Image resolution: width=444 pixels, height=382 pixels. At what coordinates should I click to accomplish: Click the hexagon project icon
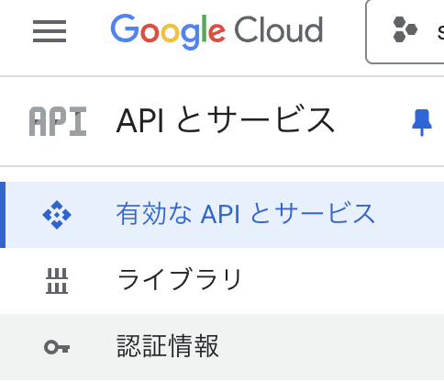pyautogui.click(x=405, y=29)
